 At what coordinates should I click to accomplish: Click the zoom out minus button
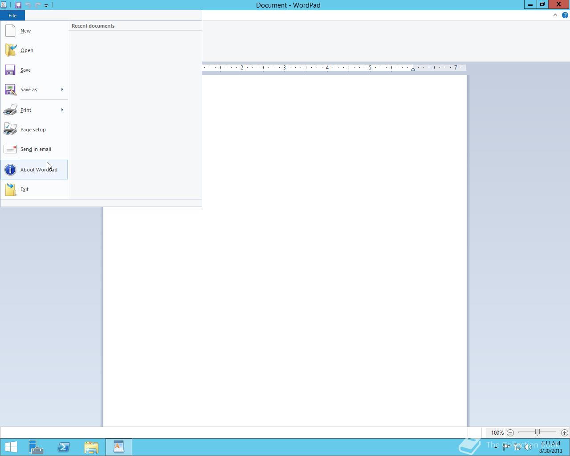coord(510,433)
